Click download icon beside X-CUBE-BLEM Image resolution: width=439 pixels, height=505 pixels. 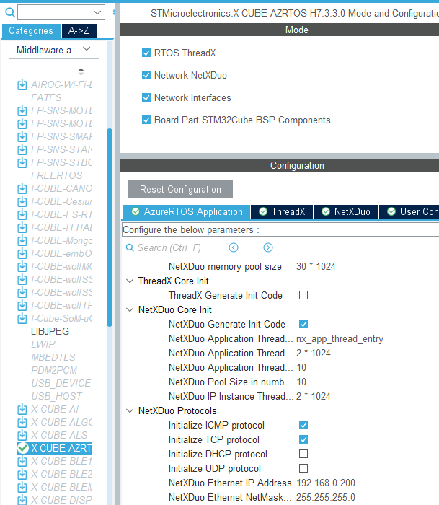(x=22, y=487)
